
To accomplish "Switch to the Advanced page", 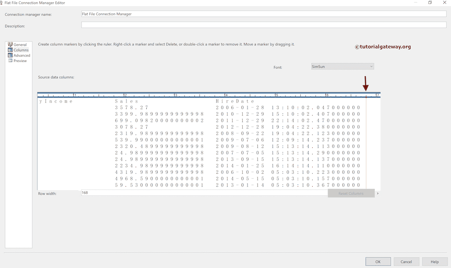I will tap(22, 55).
